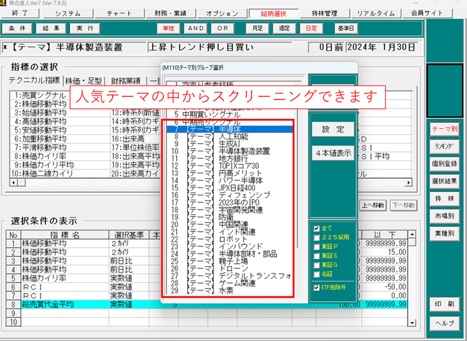
Task: Uncheck the ETF他除外 checkbox
Action: click(316, 288)
